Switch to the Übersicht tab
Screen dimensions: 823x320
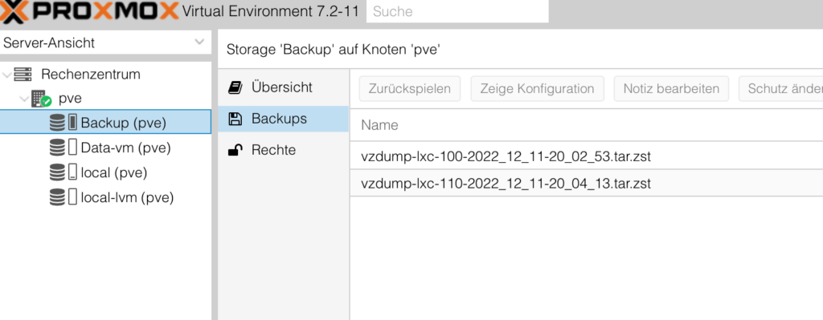284,87
